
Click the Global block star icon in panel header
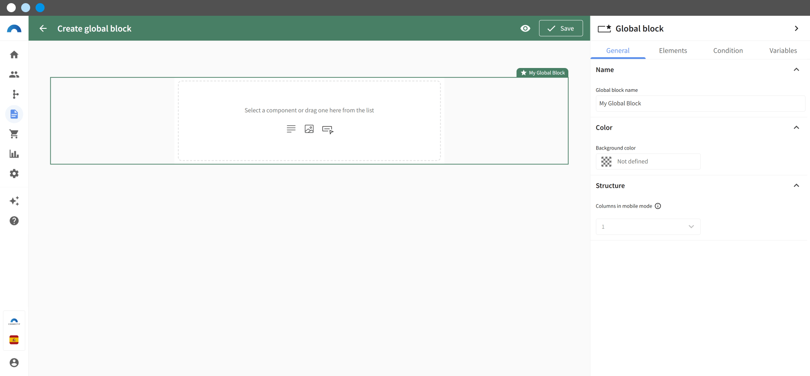tap(604, 28)
